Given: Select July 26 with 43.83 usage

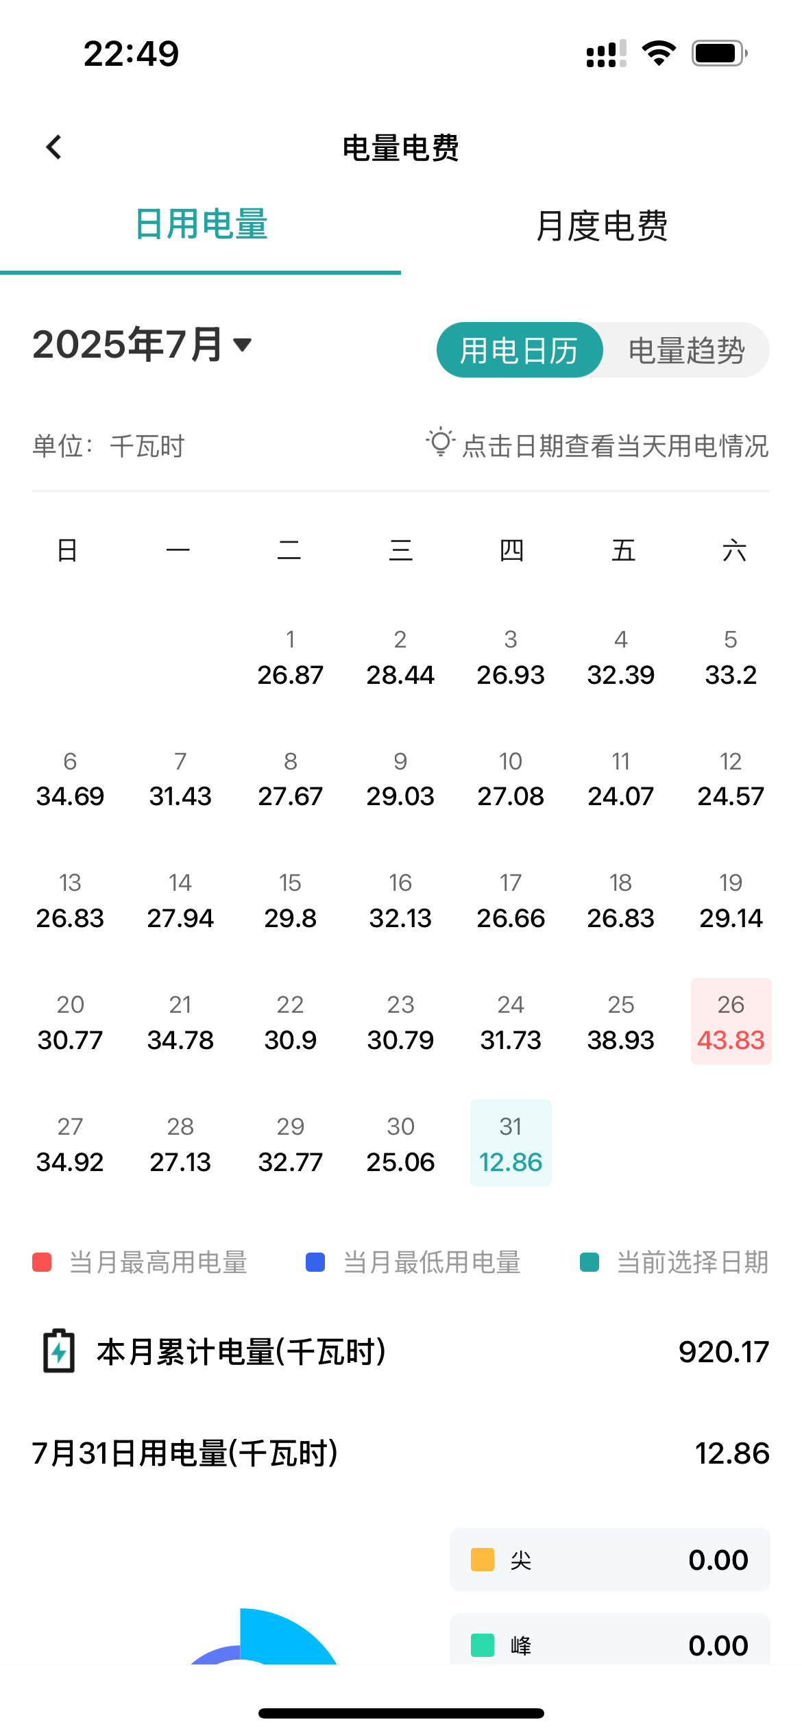Looking at the screenshot, I should tap(731, 1022).
